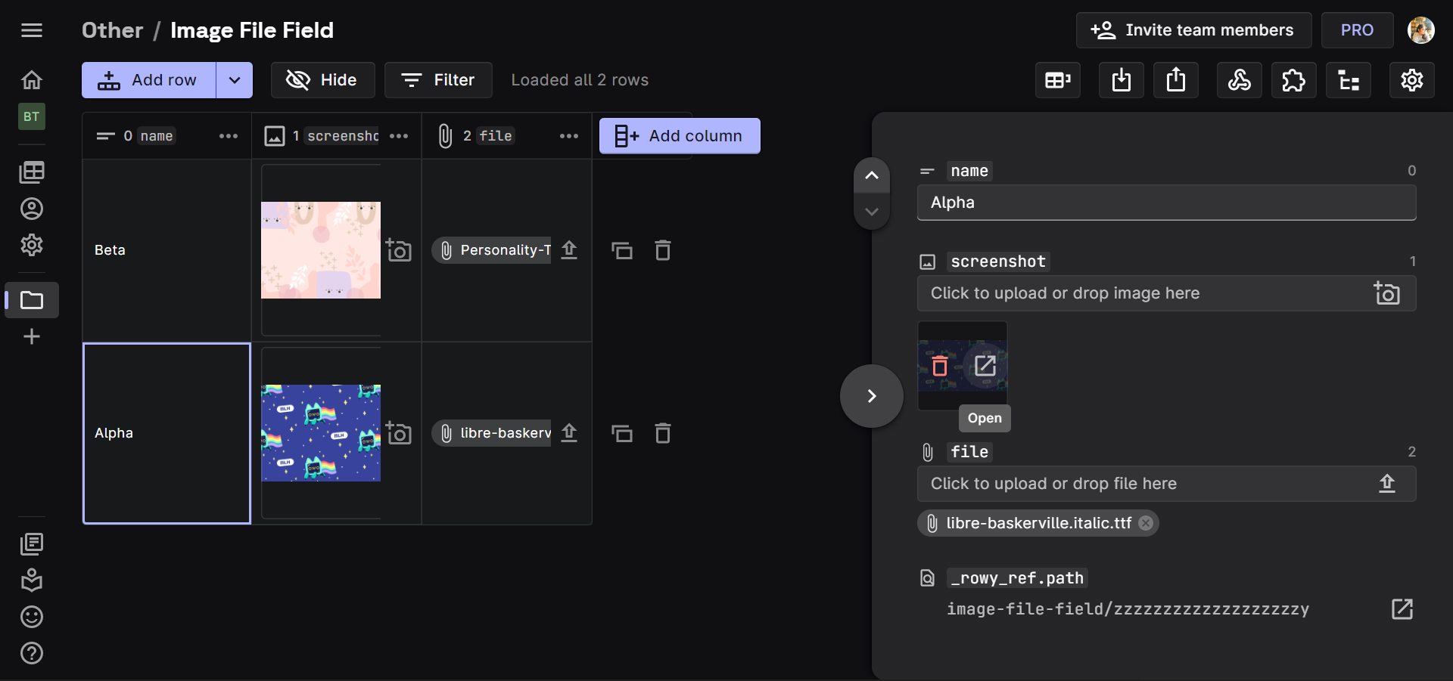
Task: Click the Add column button
Action: [x=679, y=136]
